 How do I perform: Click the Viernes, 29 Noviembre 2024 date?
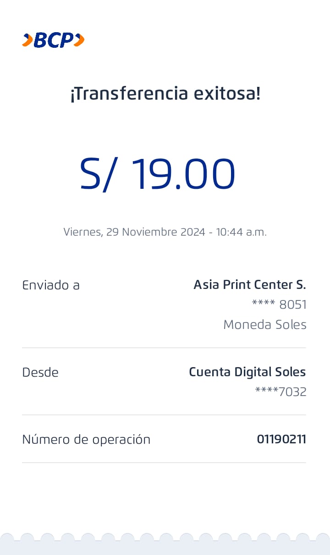click(x=134, y=232)
